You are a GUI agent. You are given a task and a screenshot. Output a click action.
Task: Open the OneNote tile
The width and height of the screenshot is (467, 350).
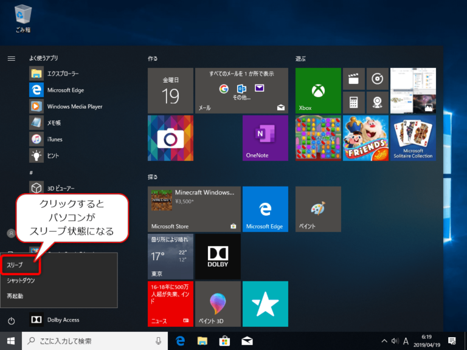pos(265,138)
